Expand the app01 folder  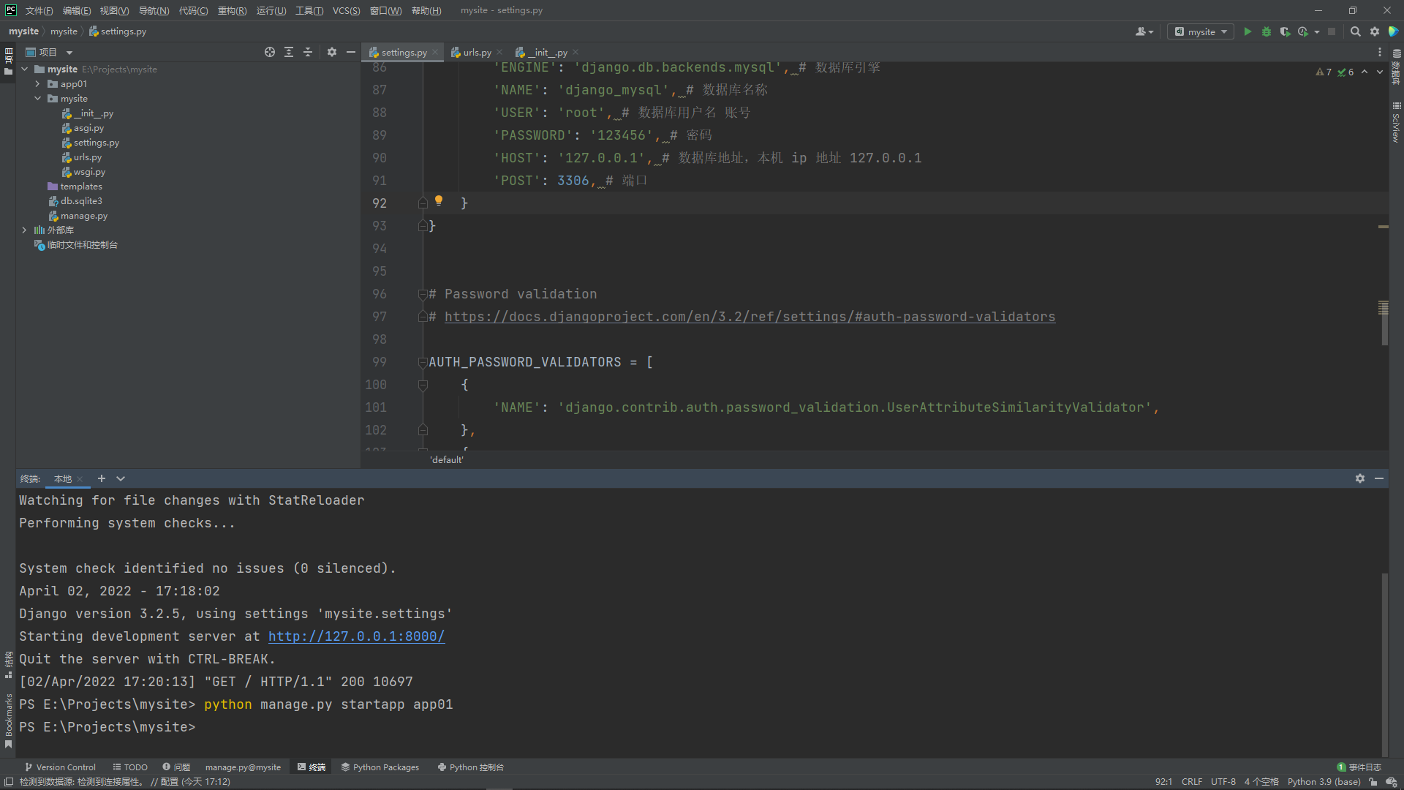click(38, 84)
